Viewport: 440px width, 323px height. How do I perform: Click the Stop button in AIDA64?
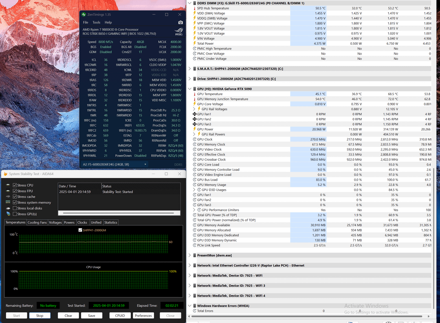(40, 316)
